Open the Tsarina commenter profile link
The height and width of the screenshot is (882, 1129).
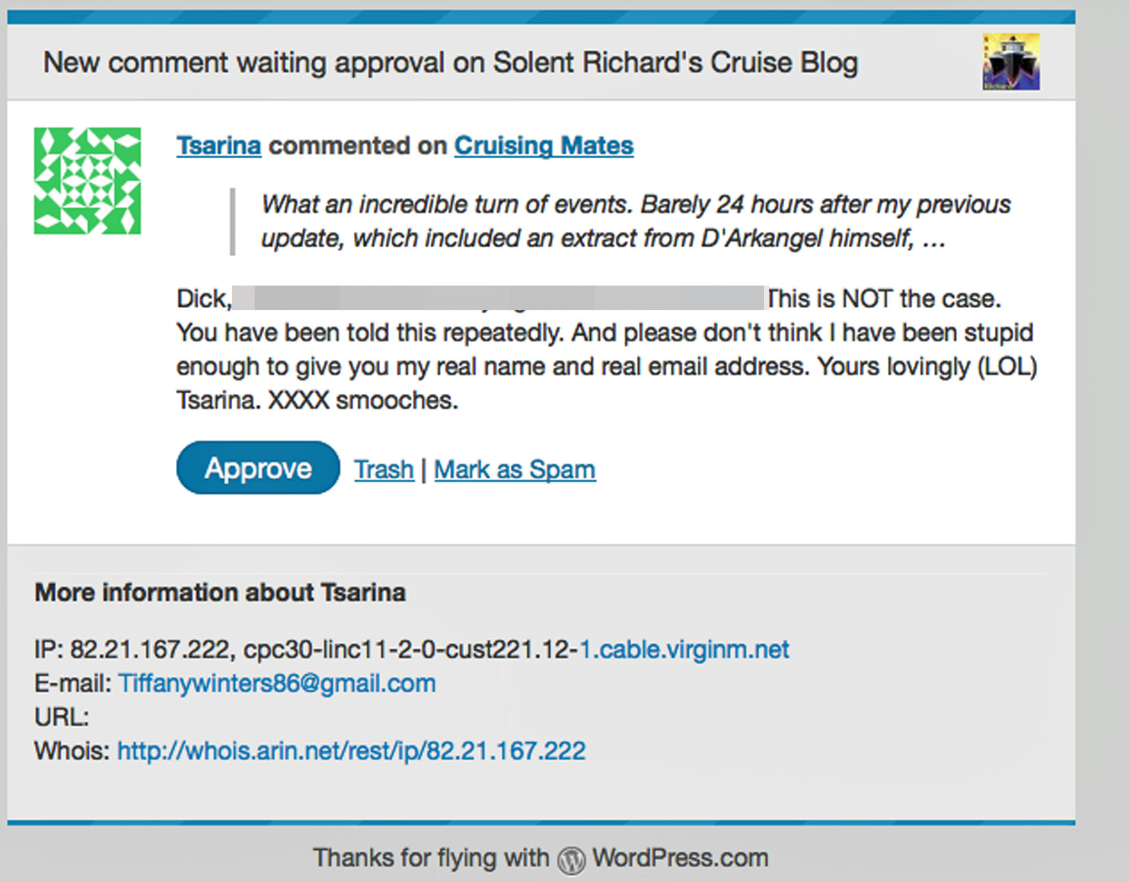pyautogui.click(x=218, y=146)
